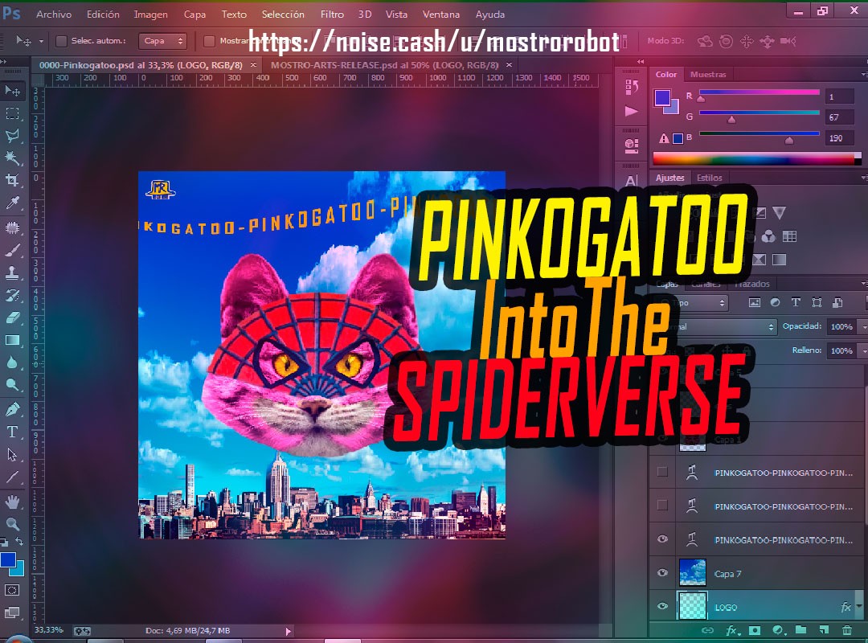
Task: Filter layers by adjustment type
Action: [x=775, y=302]
